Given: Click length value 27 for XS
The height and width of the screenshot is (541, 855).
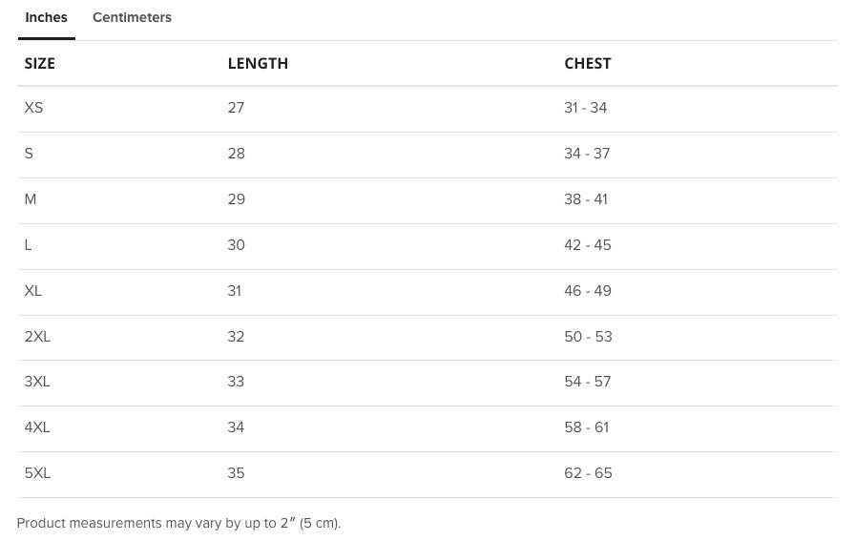Looking at the screenshot, I should [x=236, y=108].
